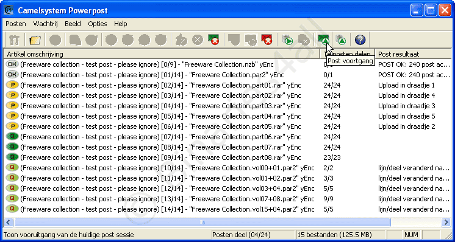Sort by the Artikel omschrijving column header
This screenshot has height=242, width=455.
(162, 54)
